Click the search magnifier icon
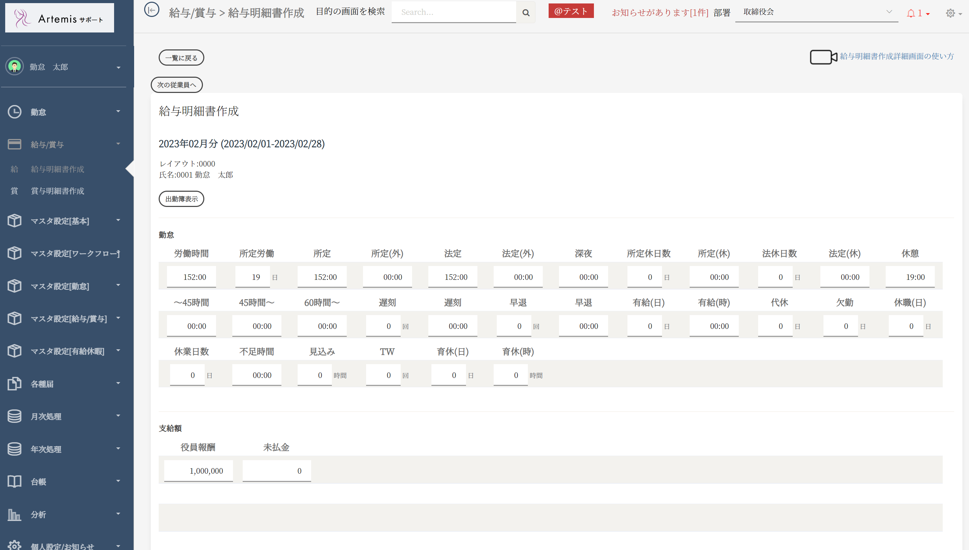The width and height of the screenshot is (969, 550). pos(526,12)
